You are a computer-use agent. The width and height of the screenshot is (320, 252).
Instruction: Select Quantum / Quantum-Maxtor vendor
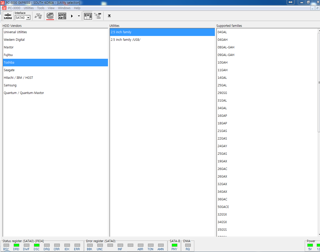(55, 93)
